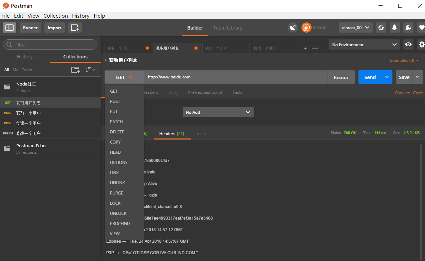Viewport: 425px width, 261px height.
Task: Choose DELETE from the method list
Action: (125, 132)
